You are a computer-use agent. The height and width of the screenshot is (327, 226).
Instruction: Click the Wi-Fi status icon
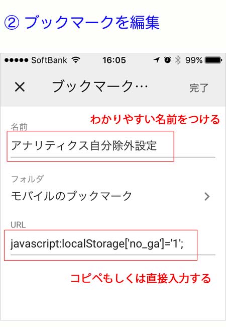pos(76,60)
